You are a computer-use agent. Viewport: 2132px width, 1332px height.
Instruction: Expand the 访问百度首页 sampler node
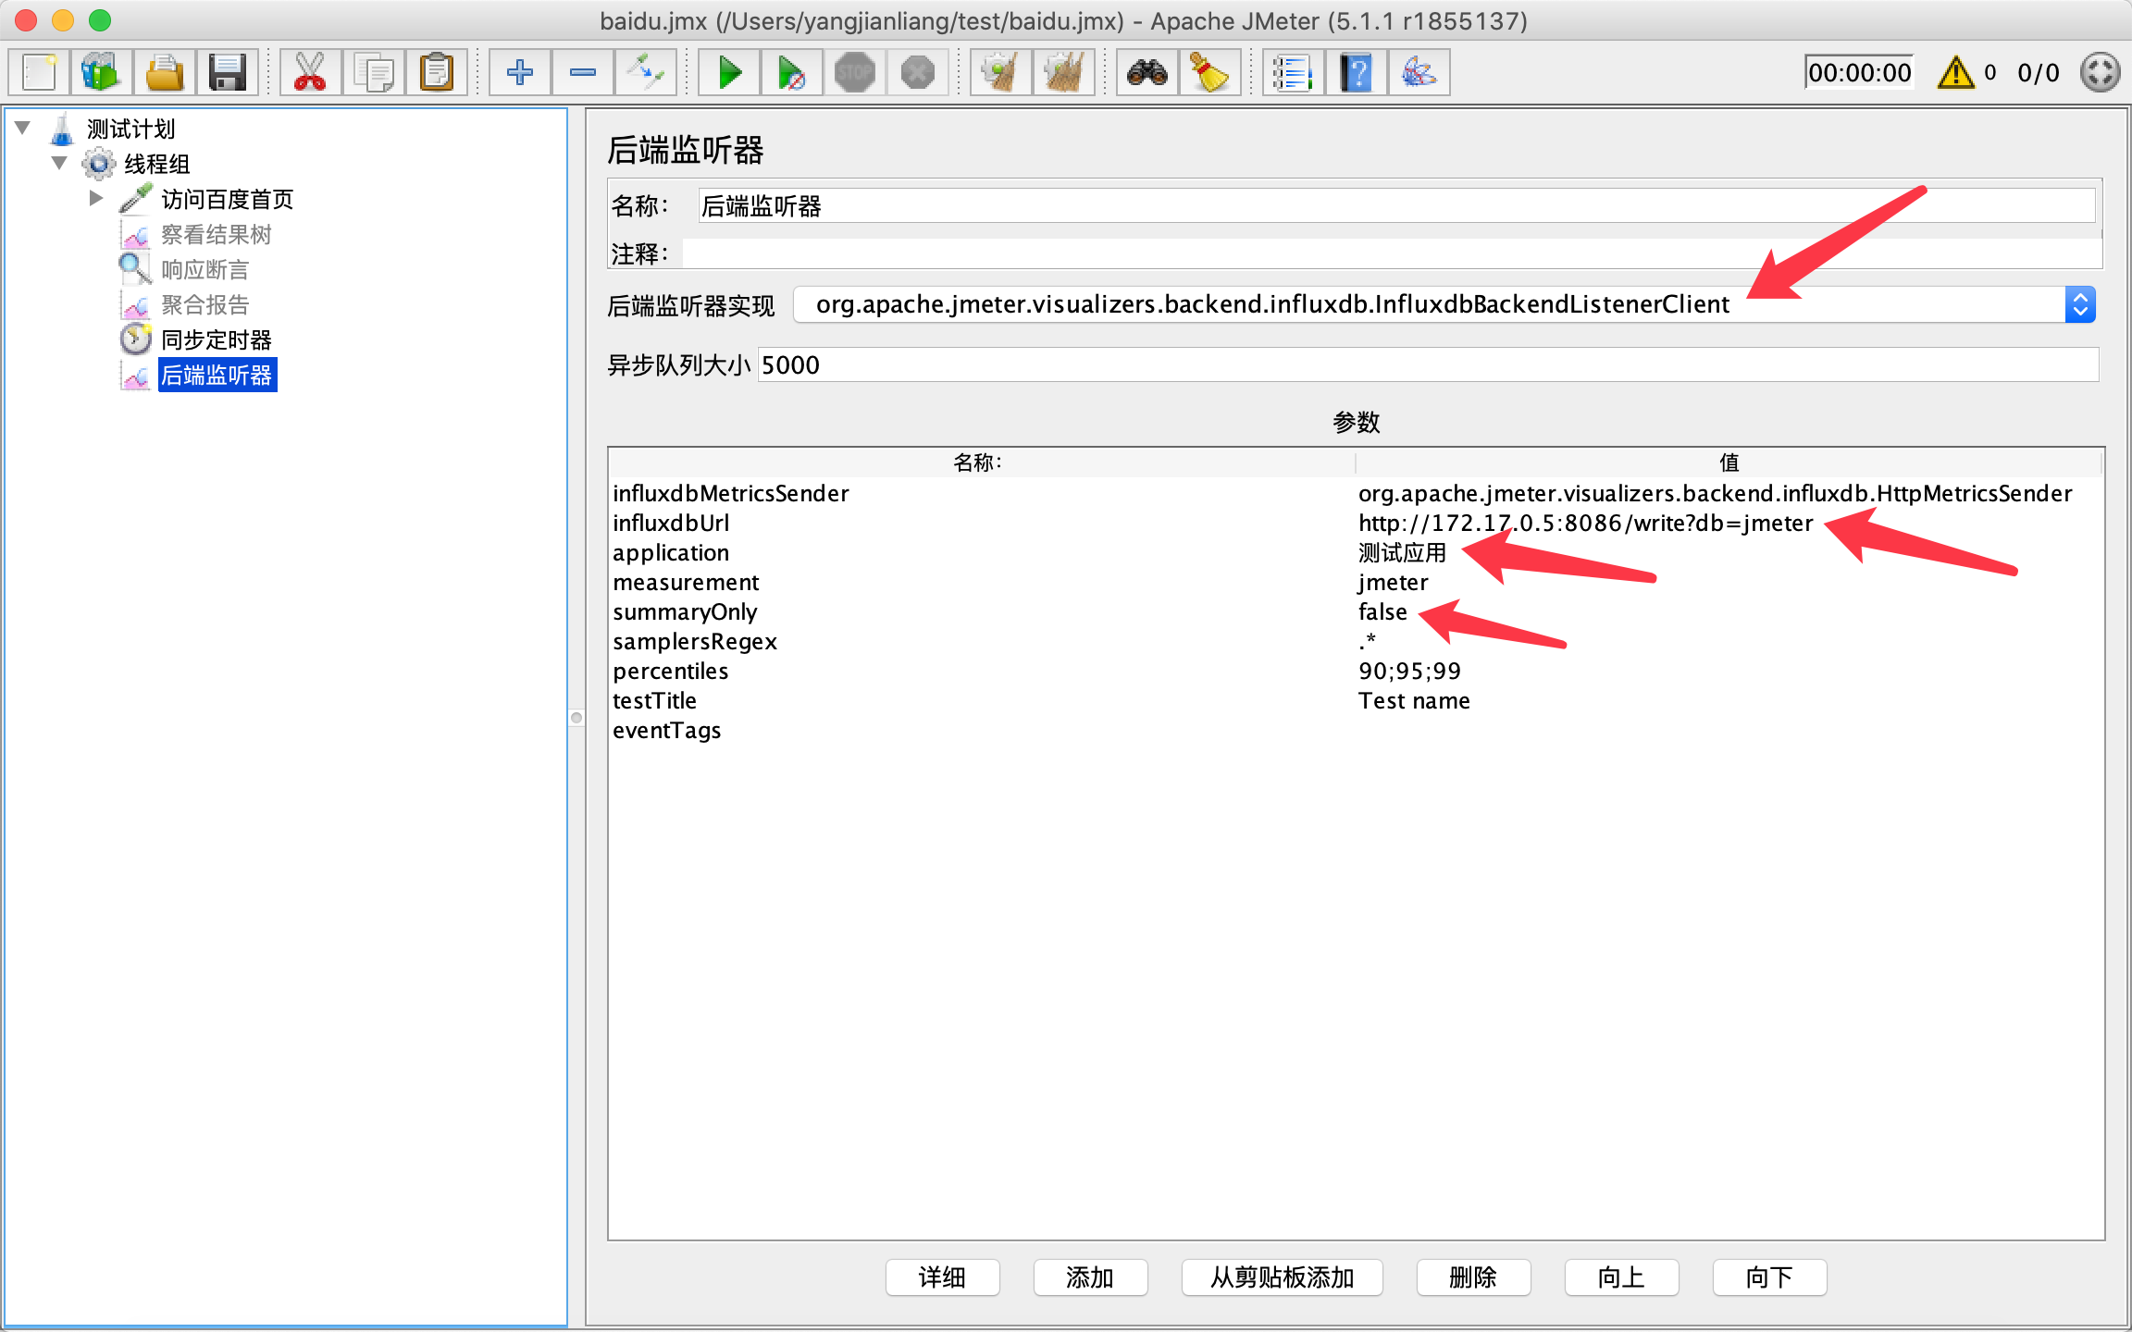click(x=95, y=198)
